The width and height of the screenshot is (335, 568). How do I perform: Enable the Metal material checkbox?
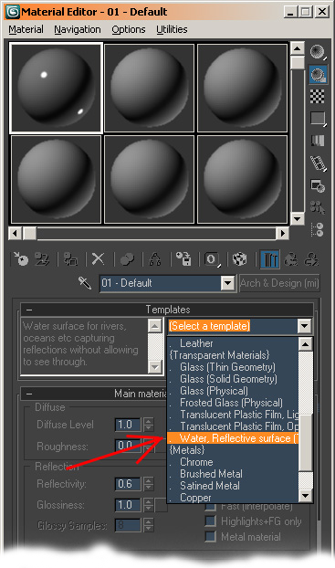point(211,536)
